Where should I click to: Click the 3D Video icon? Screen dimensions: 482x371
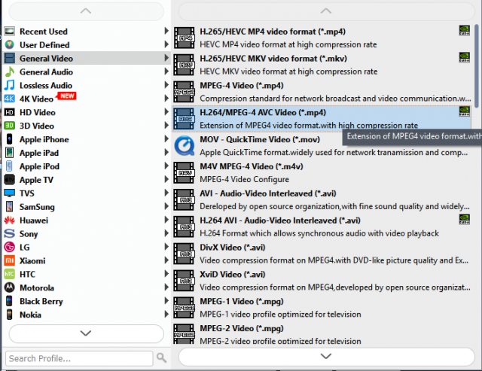pyautogui.click(x=10, y=126)
